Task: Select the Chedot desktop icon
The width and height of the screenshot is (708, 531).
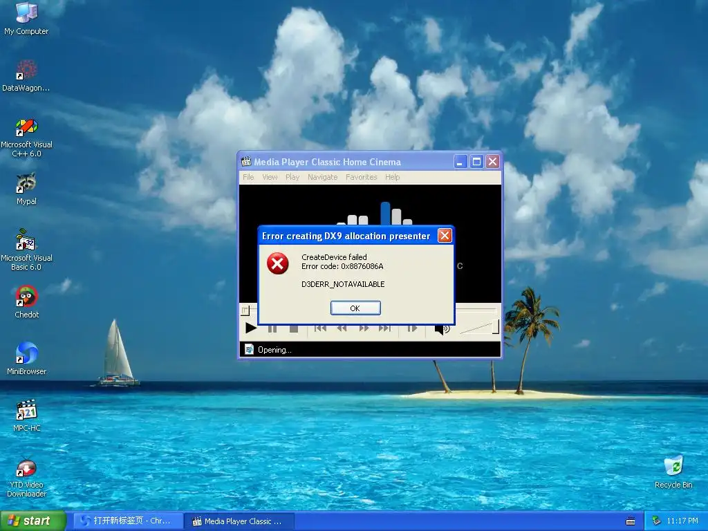Action: click(x=26, y=302)
